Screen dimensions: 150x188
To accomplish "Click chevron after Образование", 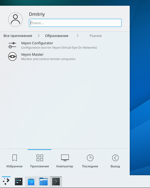I will [x=78, y=36].
